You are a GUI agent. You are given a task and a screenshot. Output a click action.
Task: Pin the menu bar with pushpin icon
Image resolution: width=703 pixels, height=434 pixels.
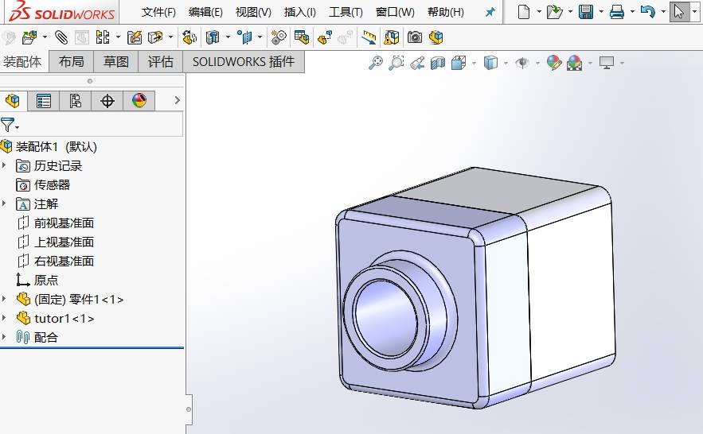490,12
